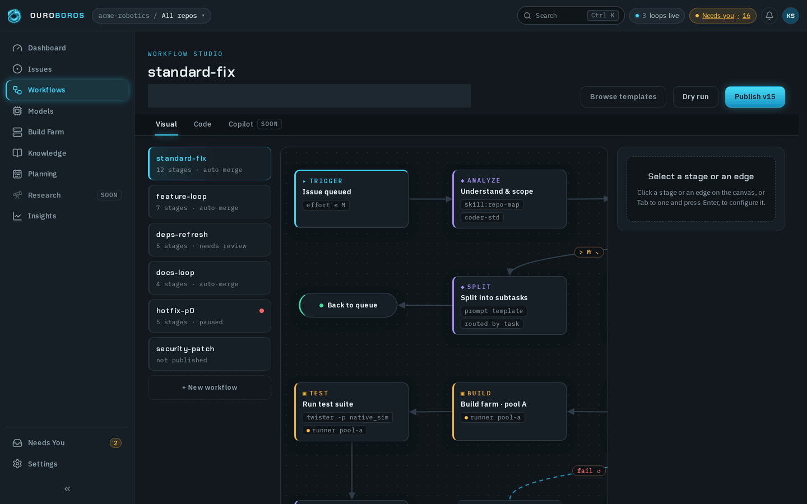Select the Workflows sidebar icon

(17, 90)
